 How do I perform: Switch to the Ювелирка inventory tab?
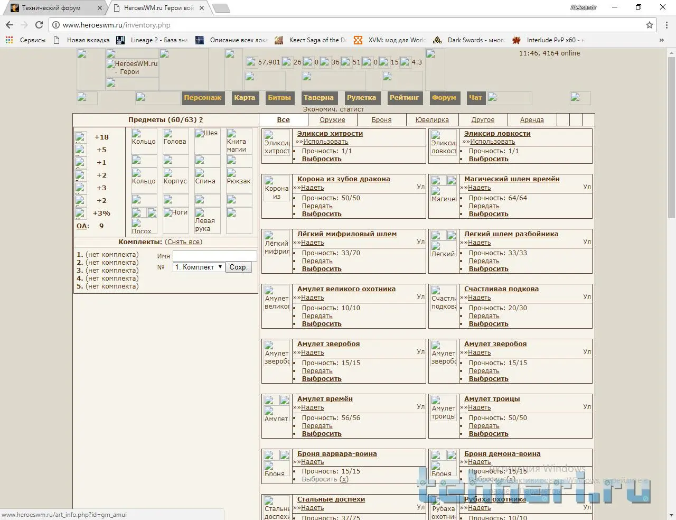(x=432, y=120)
